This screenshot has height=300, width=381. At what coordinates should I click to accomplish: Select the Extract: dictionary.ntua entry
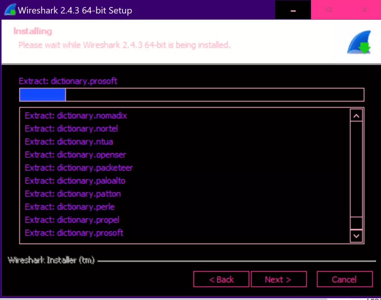pyautogui.click(x=69, y=142)
